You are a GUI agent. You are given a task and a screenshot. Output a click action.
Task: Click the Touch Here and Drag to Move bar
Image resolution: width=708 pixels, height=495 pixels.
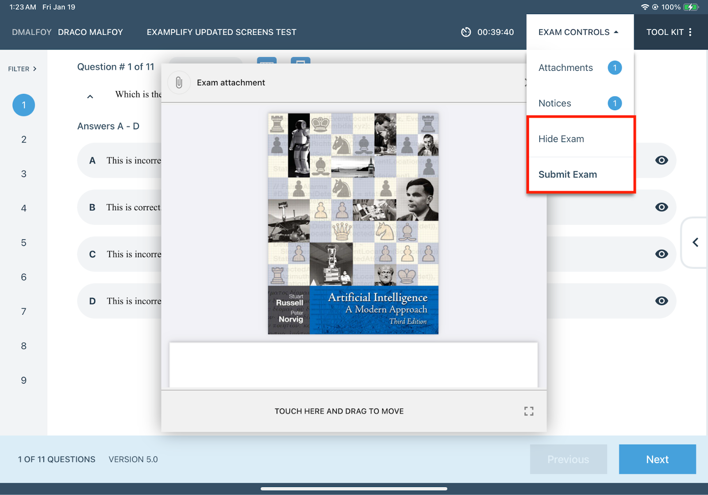point(339,411)
